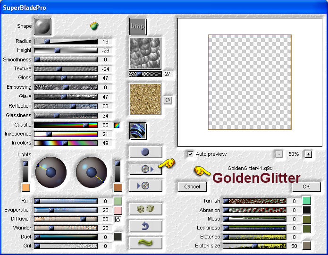Click the load preset disc button
This screenshot has width=328, height=255.
click(x=145, y=169)
